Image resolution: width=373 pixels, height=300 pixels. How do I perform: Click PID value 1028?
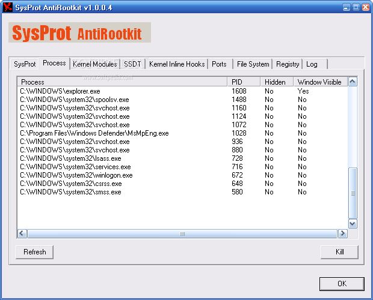239,133
